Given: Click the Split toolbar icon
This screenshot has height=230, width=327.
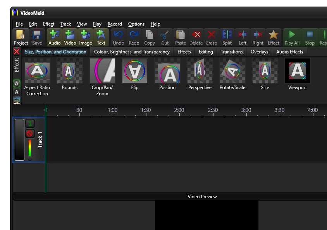Looking at the screenshot, I should click(227, 37).
